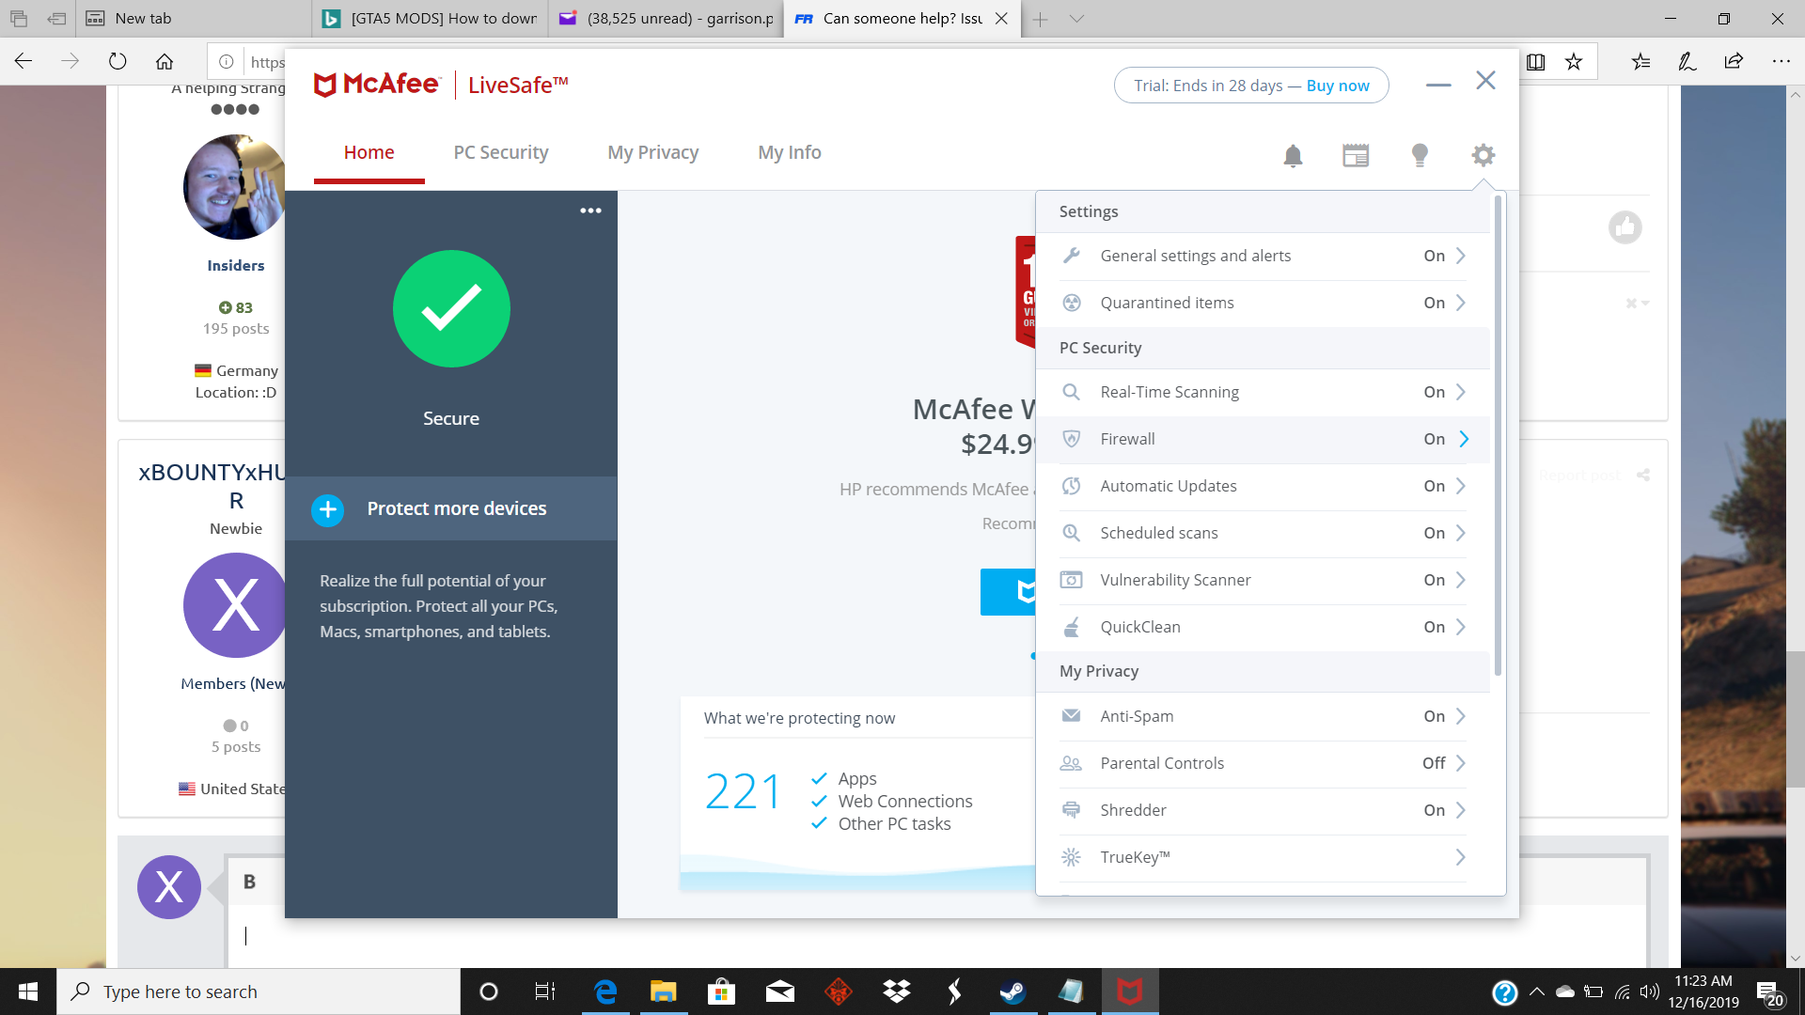The height and width of the screenshot is (1015, 1805).
Task: Expand General settings and alerts chevron
Action: click(x=1461, y=256)
